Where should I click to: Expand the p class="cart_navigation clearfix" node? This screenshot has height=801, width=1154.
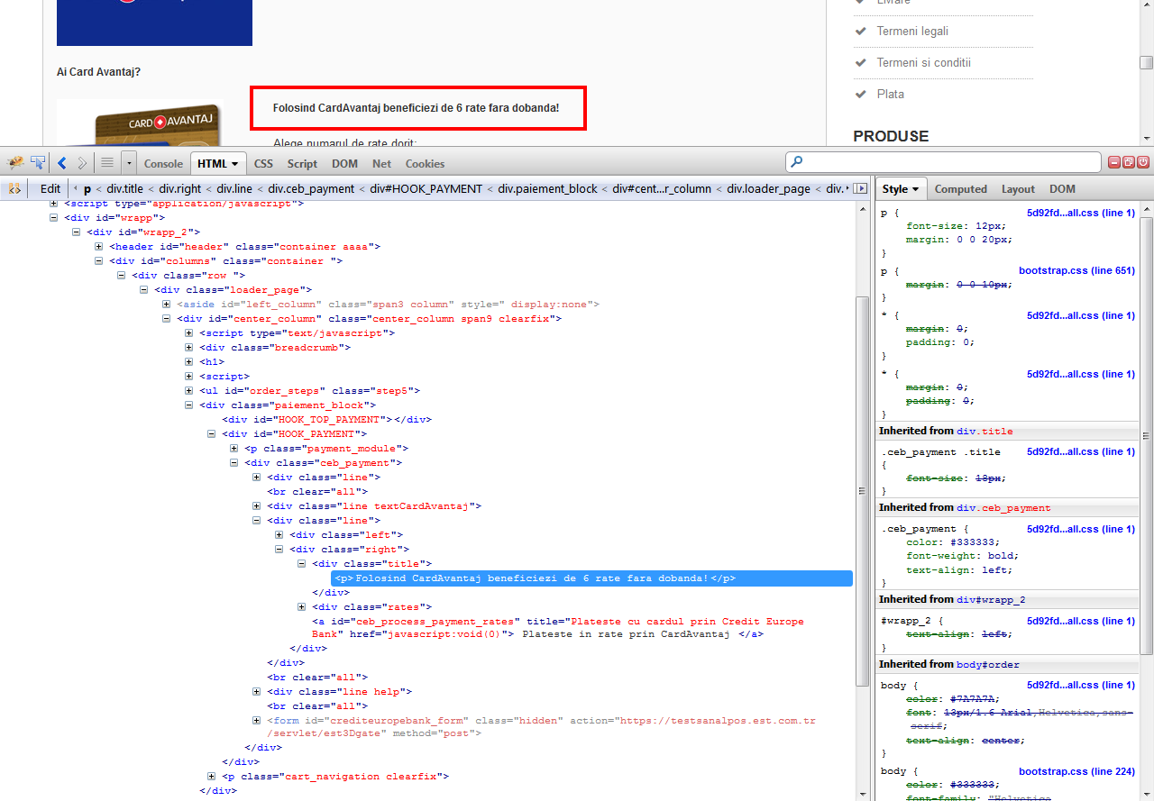(x=212, y=776)
